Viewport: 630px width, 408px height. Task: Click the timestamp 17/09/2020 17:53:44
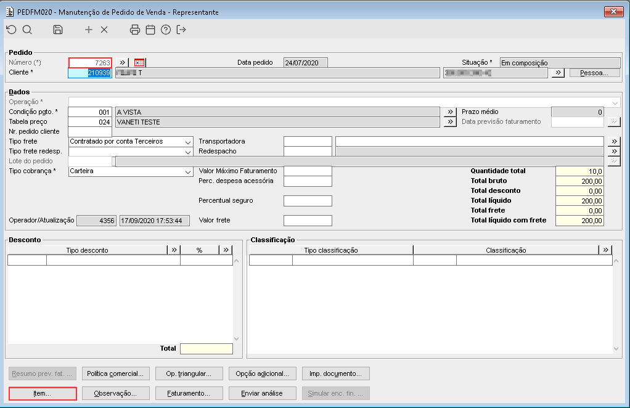(x=155, y=221)
